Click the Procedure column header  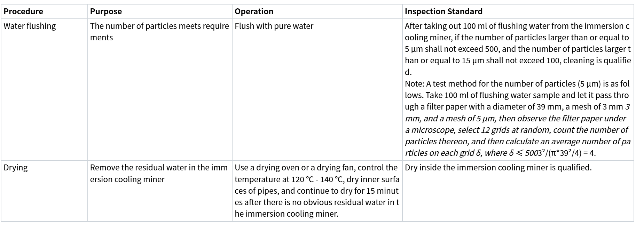23,11
